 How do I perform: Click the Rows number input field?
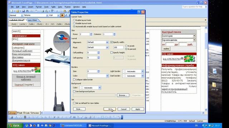(x=84, y=34)
